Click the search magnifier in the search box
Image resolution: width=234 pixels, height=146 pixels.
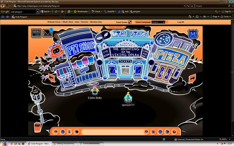[229, 6]
